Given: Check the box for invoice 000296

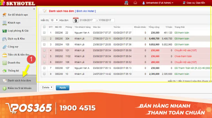Looking at the screenshot, I should (x=44, y=33).
